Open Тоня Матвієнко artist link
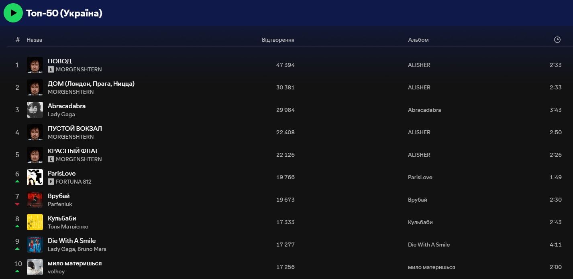Viewport: 573px width, 279px height. point(68,226)
